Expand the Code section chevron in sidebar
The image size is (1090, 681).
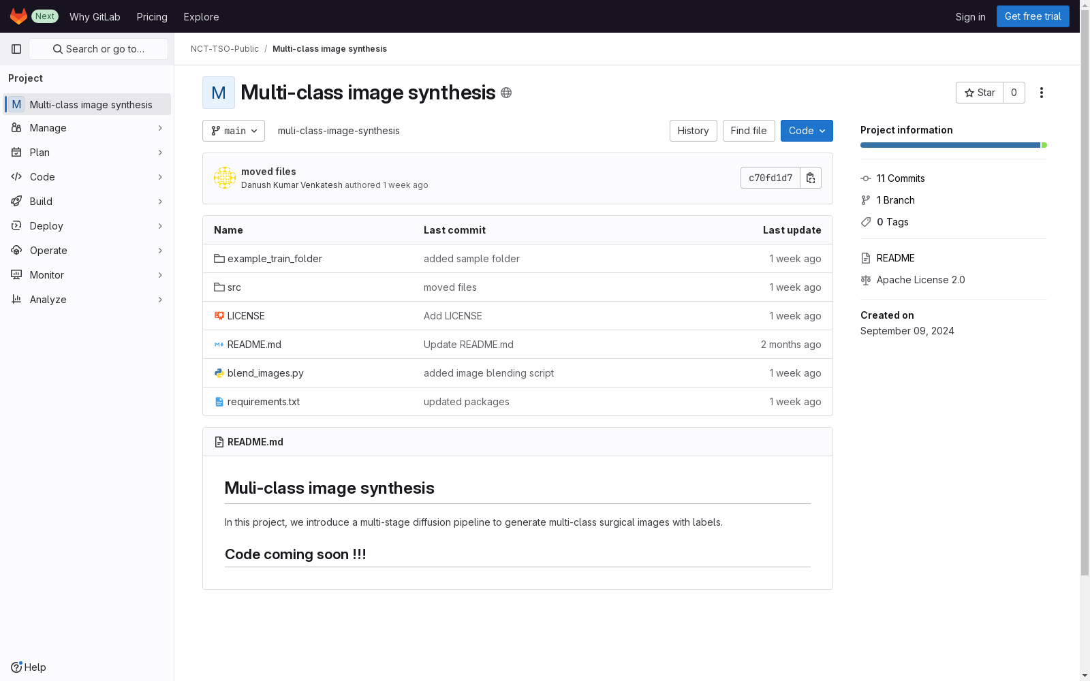[x=161, y=177]
